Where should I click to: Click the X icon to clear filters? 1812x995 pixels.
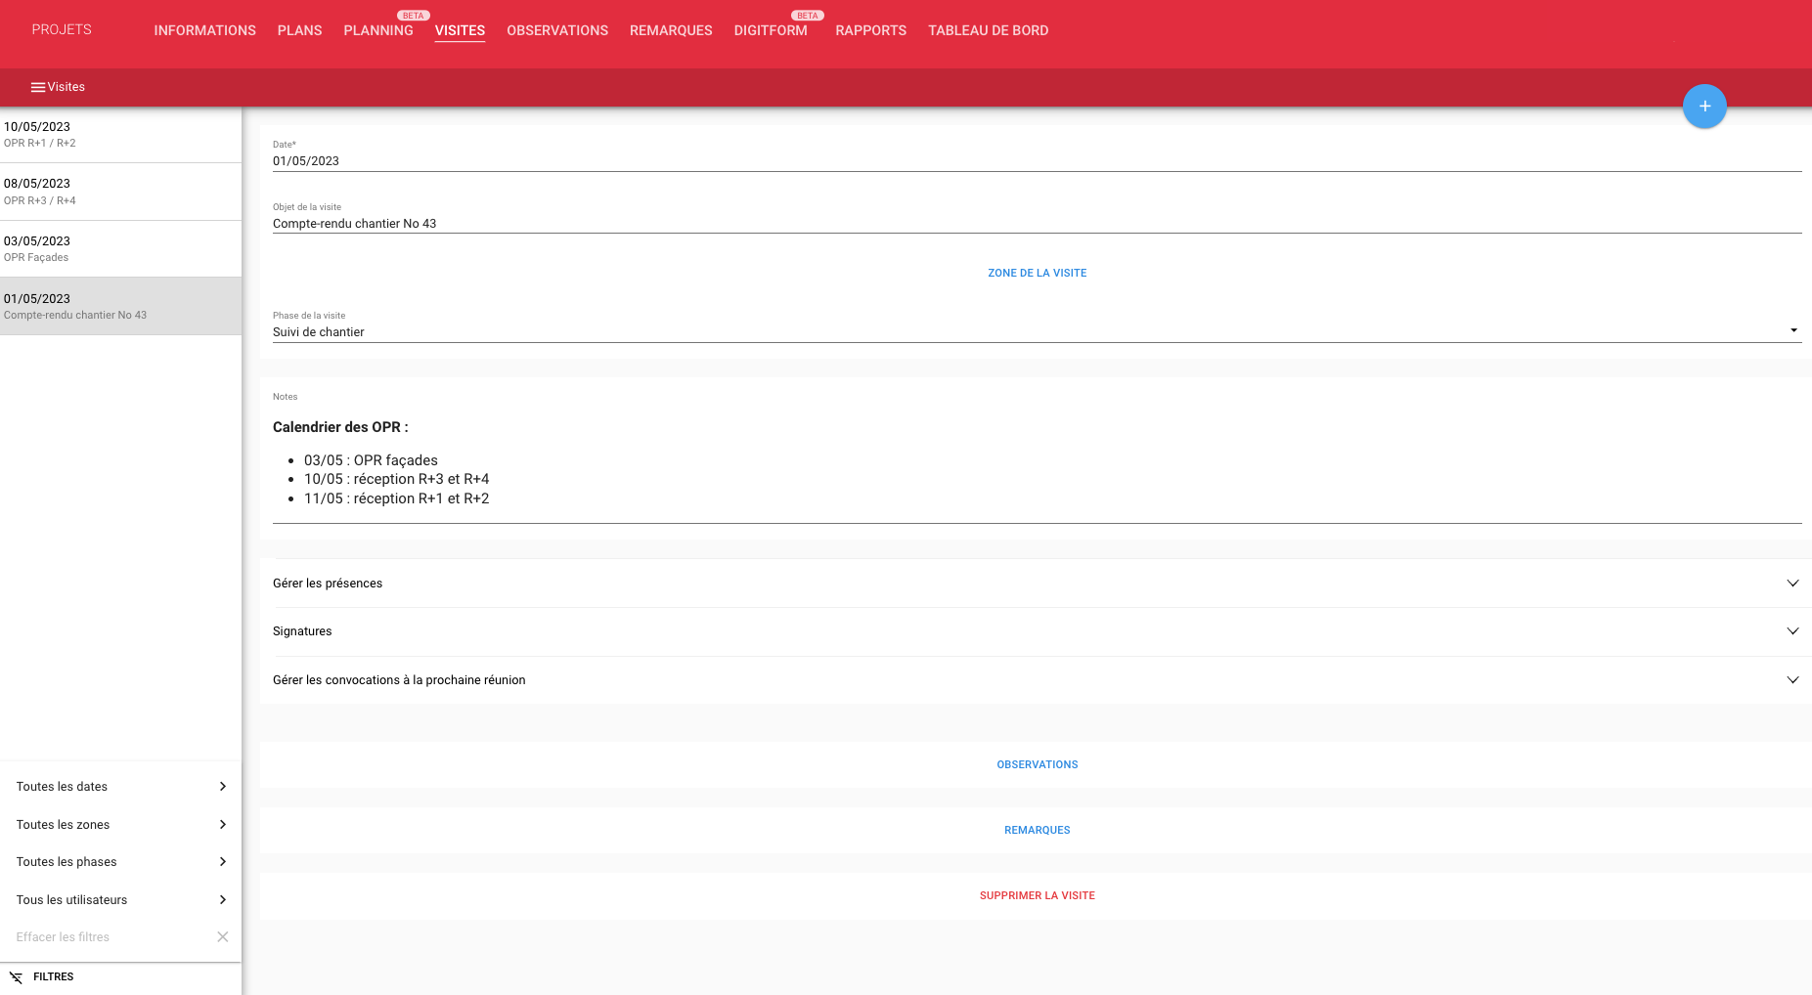point(222,936)
